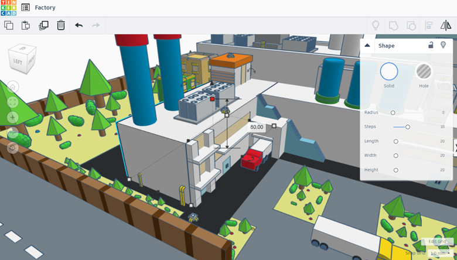Toggle the lock editing padlock icon
This screenshot has width=457, height=260.
pos(431,45)
